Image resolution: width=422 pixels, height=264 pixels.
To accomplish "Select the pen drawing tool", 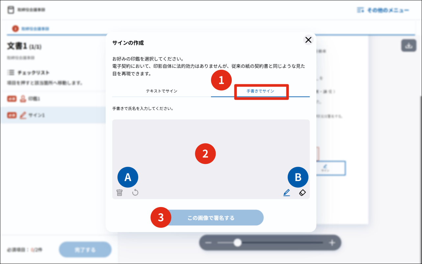I will coord(286,193).
